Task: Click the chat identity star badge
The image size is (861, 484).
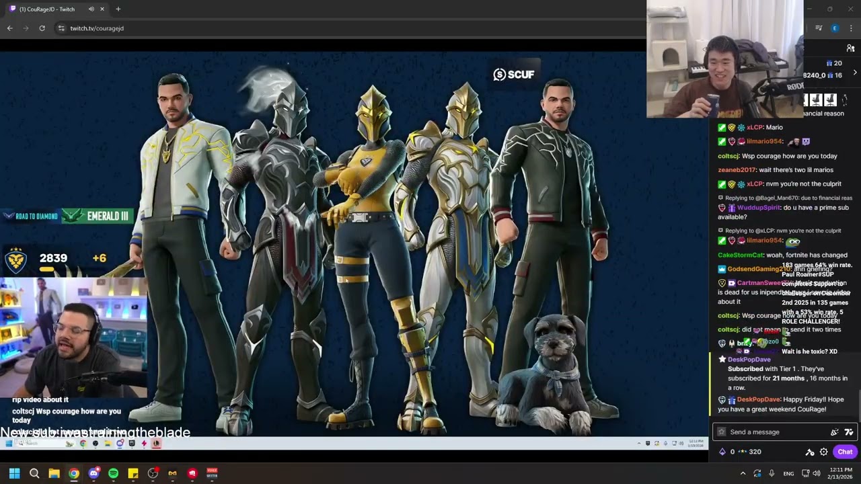Action: point(721,432)
